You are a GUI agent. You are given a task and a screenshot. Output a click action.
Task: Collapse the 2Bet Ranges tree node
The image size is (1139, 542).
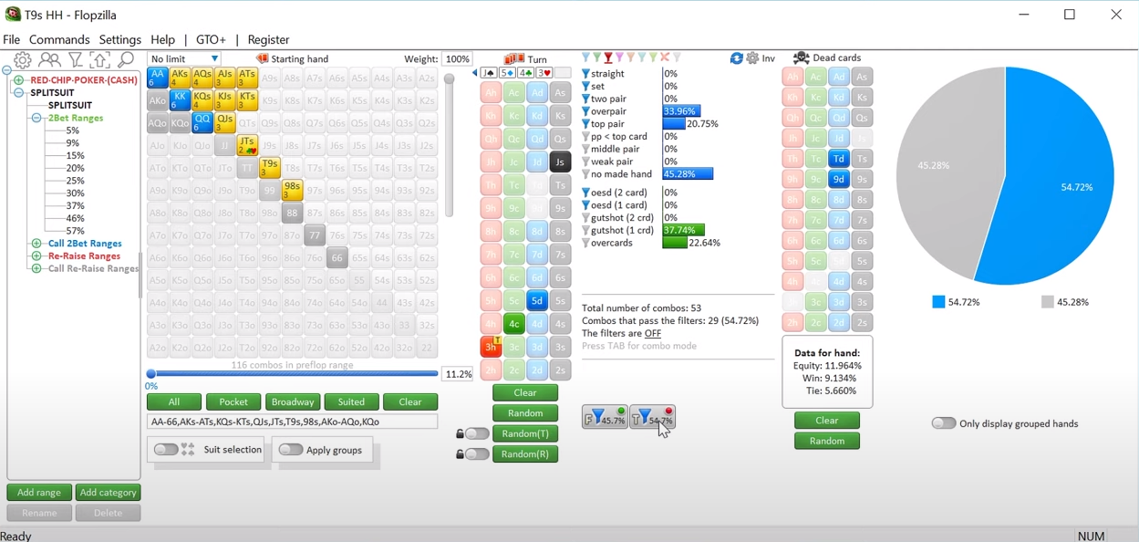click(36, 119)
